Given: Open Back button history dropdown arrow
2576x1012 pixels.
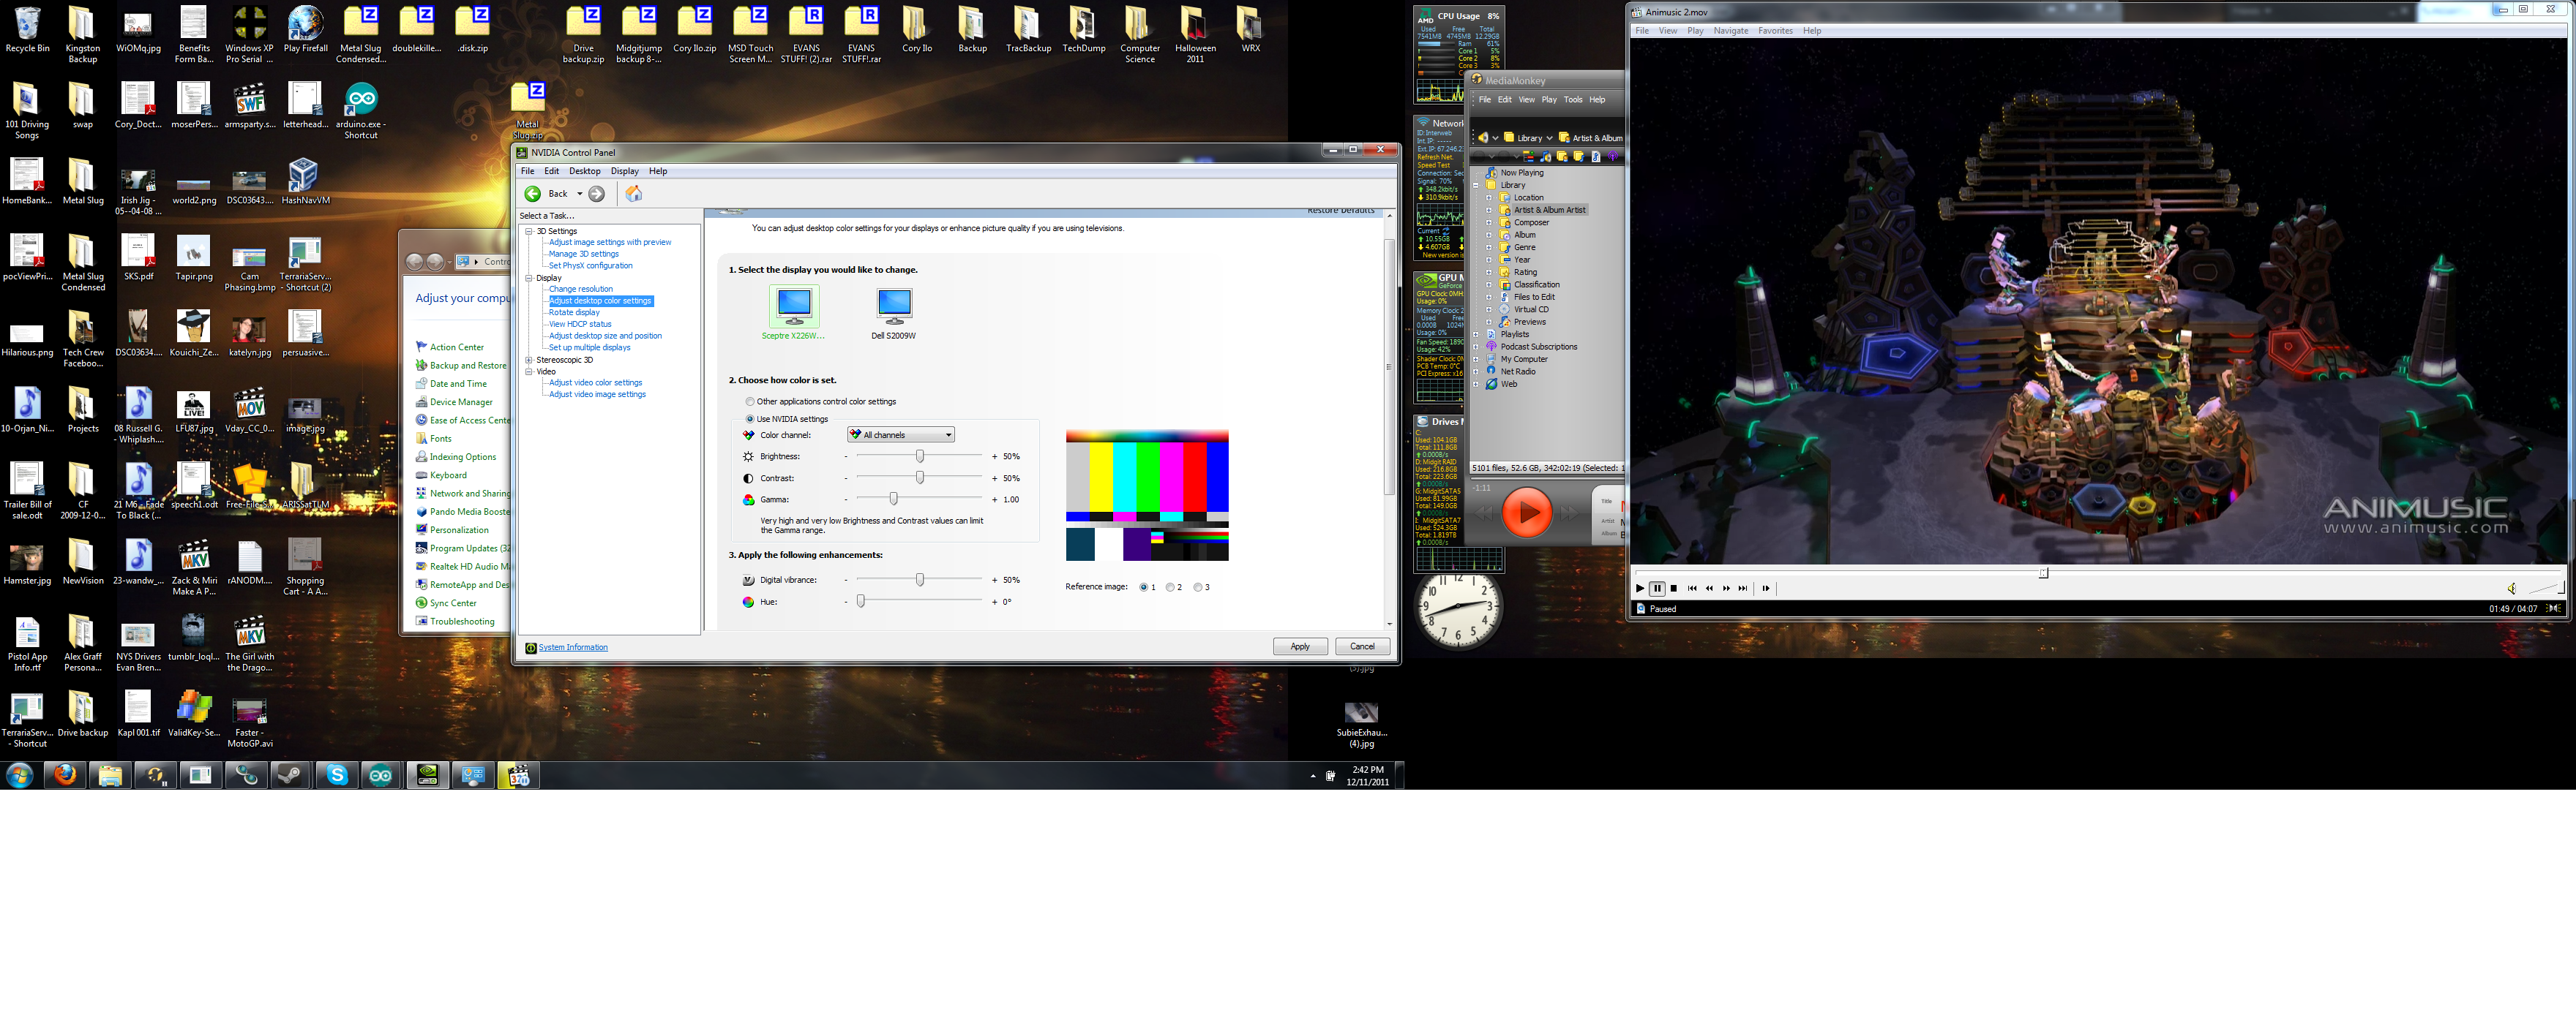Looking at the screenshot, I should (579, 194).
